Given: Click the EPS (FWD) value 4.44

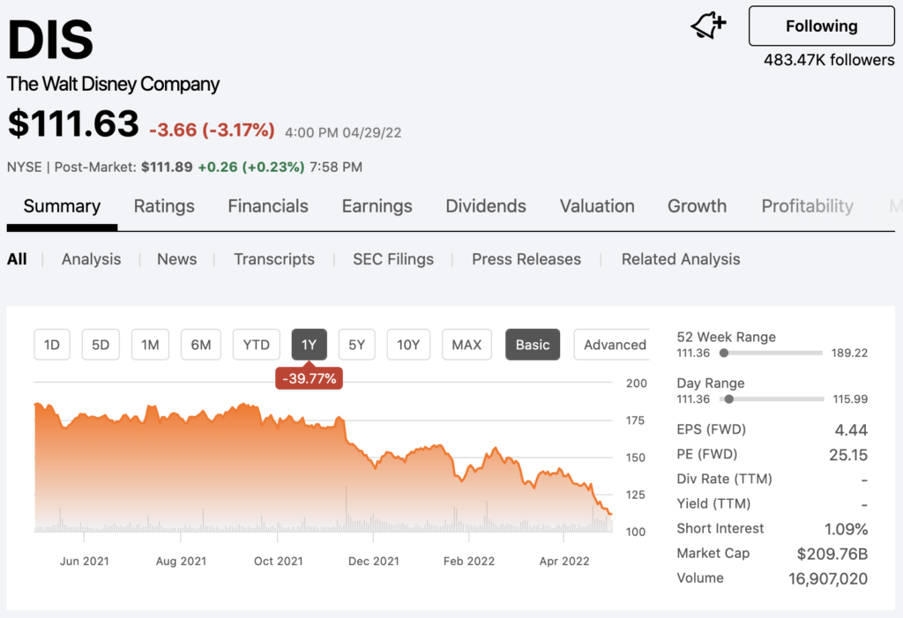Looking at the screenshot, I should click(x=851, y=429).
